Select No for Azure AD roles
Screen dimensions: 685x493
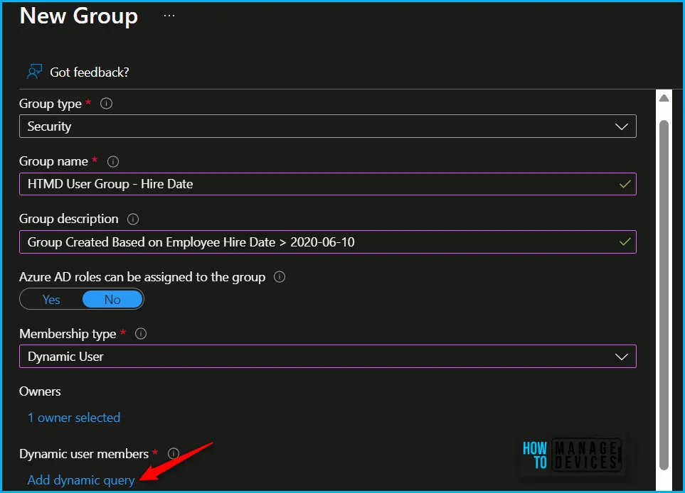click(112, 300)
